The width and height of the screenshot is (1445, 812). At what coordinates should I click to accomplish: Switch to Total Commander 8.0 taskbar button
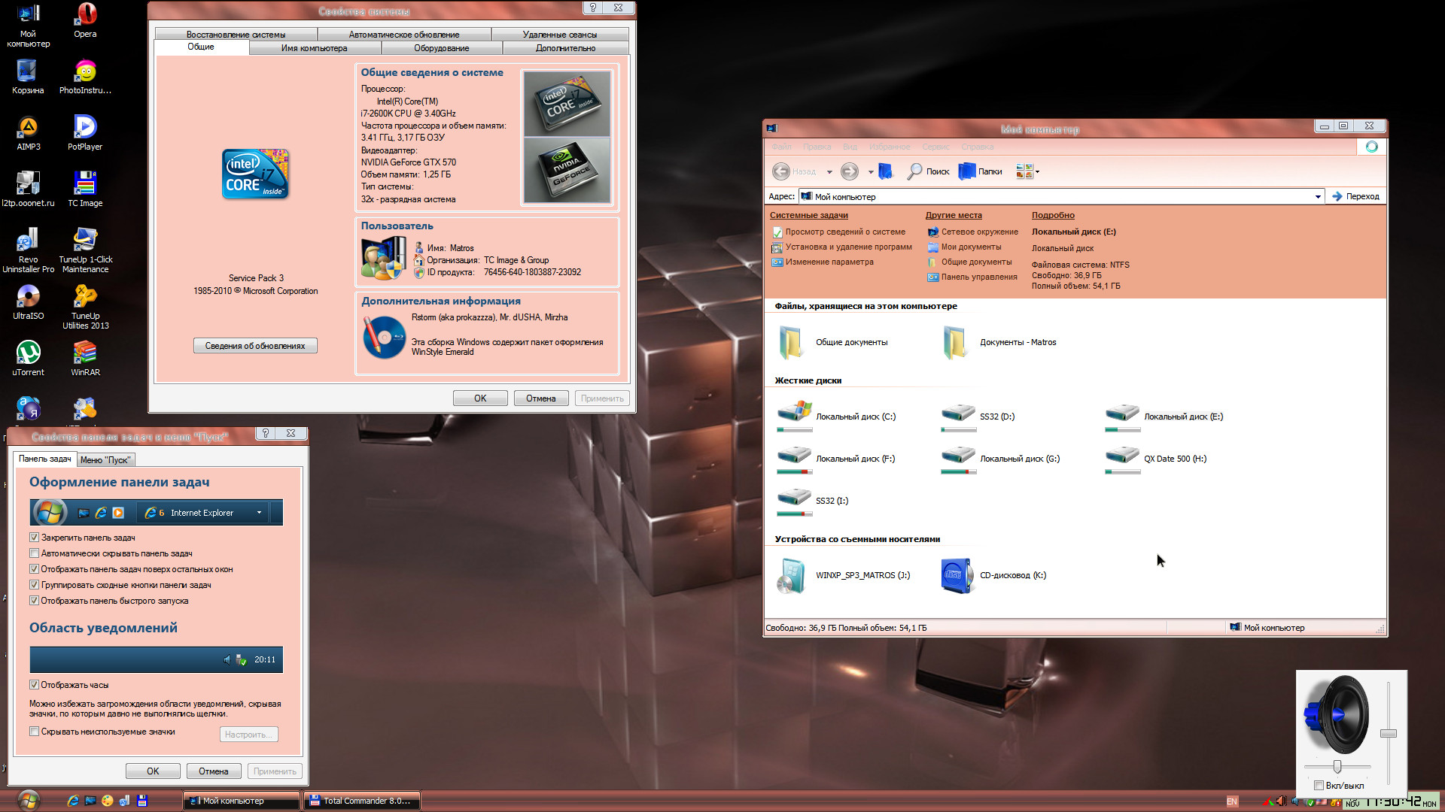click(362, 801)
